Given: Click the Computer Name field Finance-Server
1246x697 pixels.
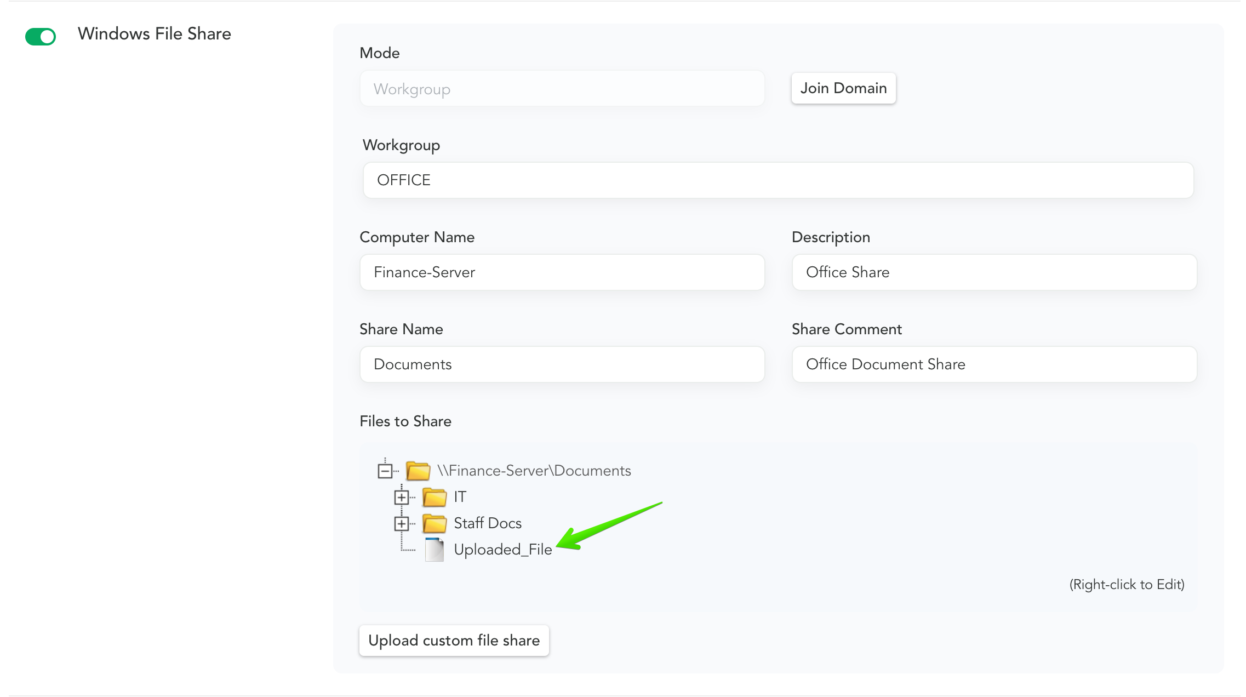Looking at the screenshot, I should click(562, 272).
